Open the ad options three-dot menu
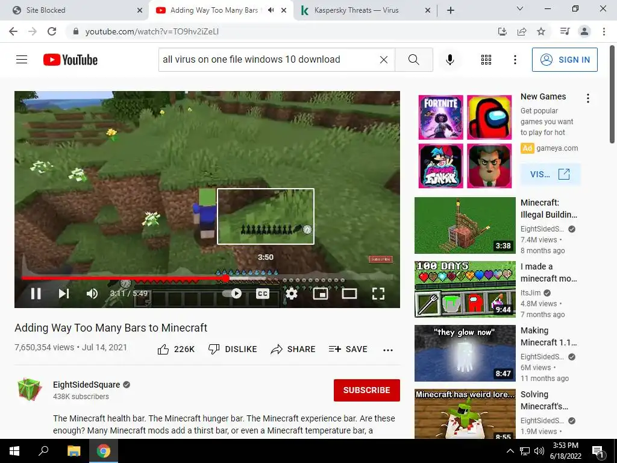 coord(588,98)
